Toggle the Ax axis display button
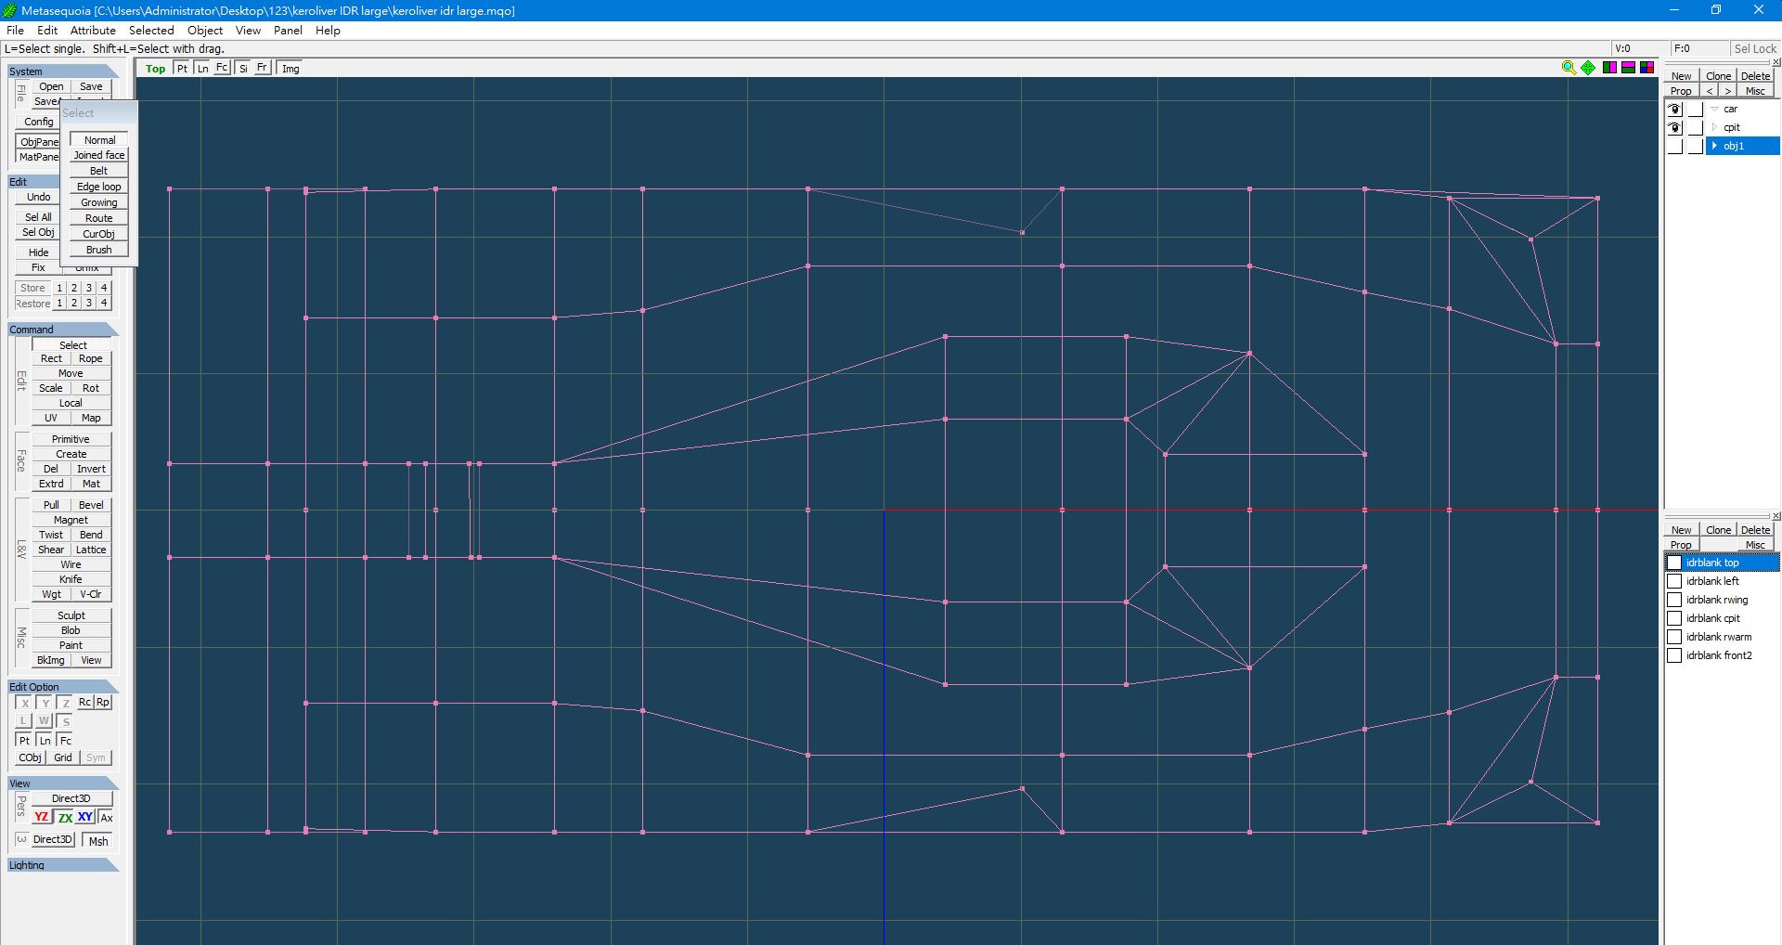Screen dimensions: 1782x945 pos(107,818)
